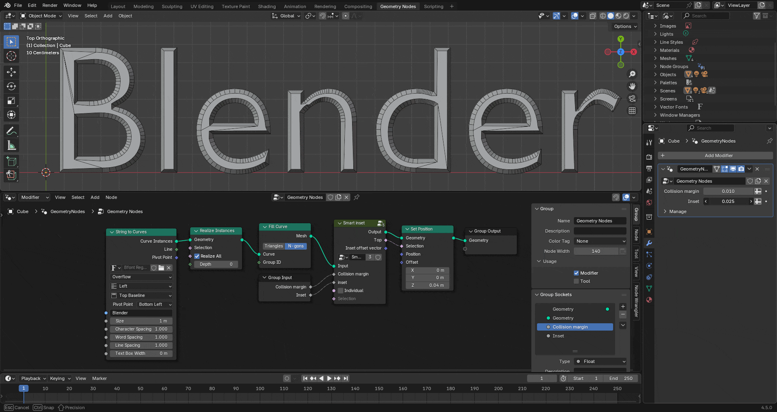Viewport: 777px width, 412px height.
Task: Click the Character Spacing value field
Action: click(x=141, y=329)
